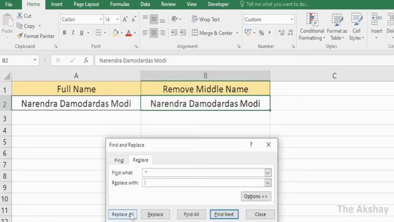Apply the yellow fill color bucket
The image size is (394, 222).
click(x=116, y=33)
